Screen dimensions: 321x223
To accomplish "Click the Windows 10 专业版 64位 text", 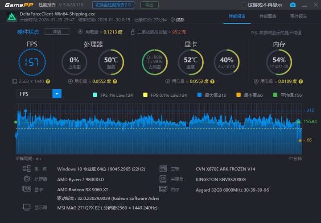I will click(x=101, y=169).
